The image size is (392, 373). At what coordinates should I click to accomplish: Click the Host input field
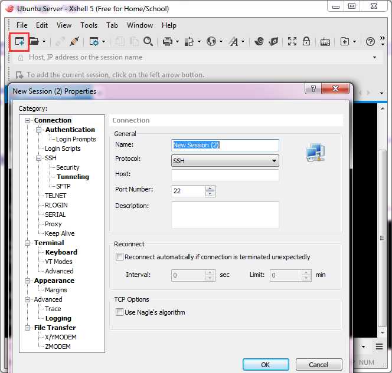click(225, 175)
